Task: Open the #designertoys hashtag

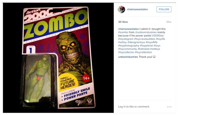Action: [136, 42]
